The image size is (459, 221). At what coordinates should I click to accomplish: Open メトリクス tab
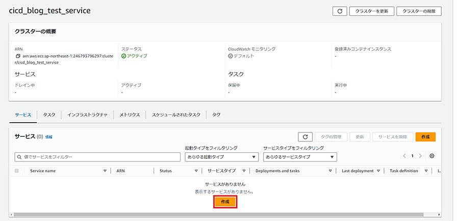click(130, 115)
